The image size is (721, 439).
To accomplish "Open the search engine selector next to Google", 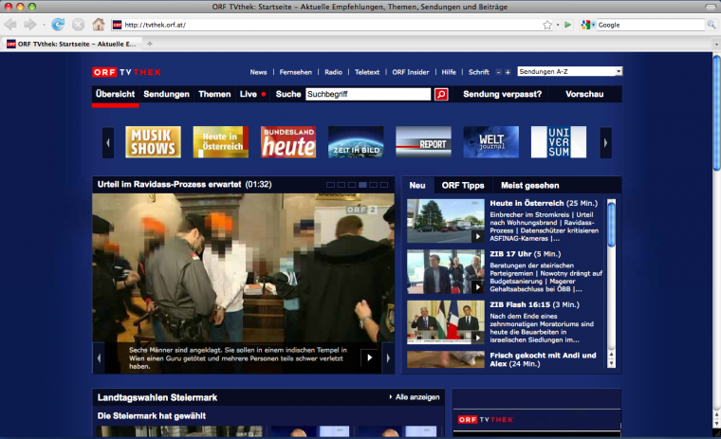I will [x=587, y=25].
